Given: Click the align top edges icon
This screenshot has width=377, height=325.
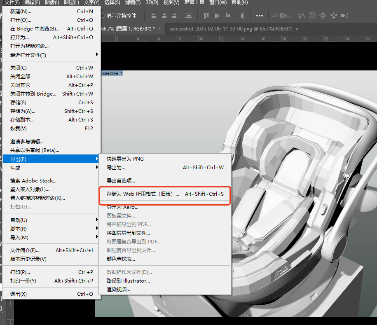Looking at the screenshot, I should (x=206, y=16).
